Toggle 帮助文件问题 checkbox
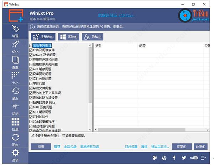The height and width of the screenshot is (165, 214). click(31, 88)
